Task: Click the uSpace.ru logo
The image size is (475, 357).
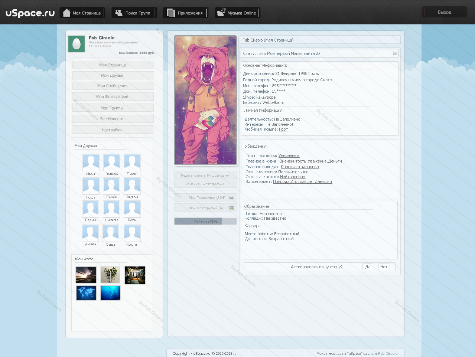Action: (x=30, y=13)
